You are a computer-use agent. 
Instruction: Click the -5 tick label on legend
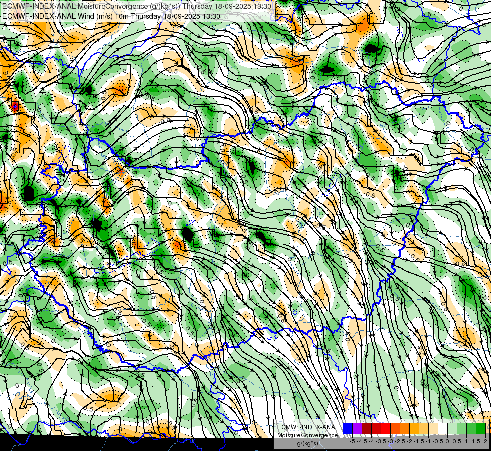coord(352,441)
